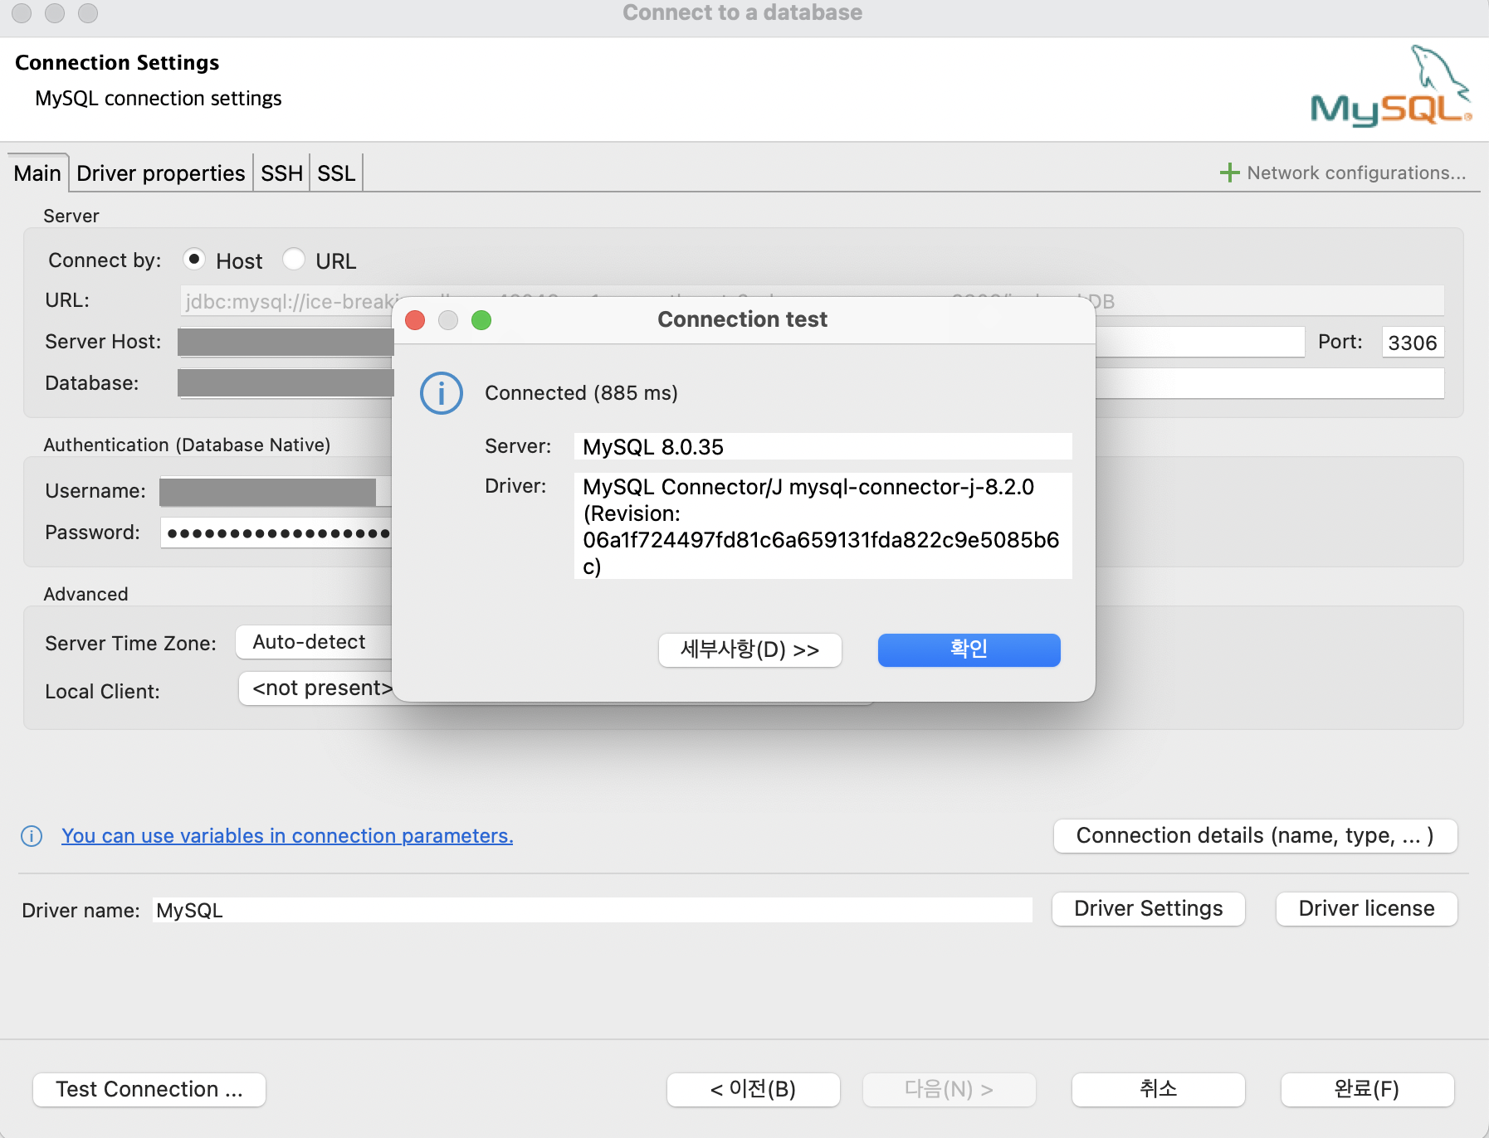Click the Connected (885 ms) message
The width and height of the screenshot is (1489, 1138).
(x=581, y=393)
